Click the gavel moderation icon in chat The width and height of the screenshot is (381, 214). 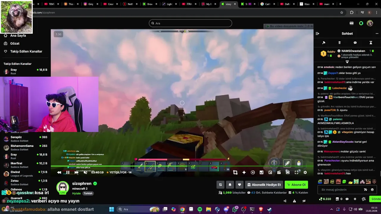(x=324, y=43)
